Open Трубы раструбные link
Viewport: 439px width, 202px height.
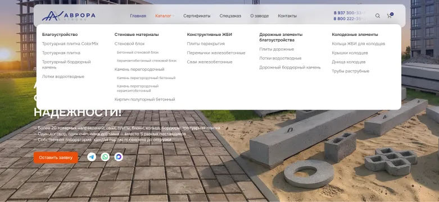tap(351, 71)
